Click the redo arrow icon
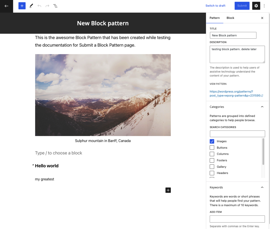 coord(47,6)
